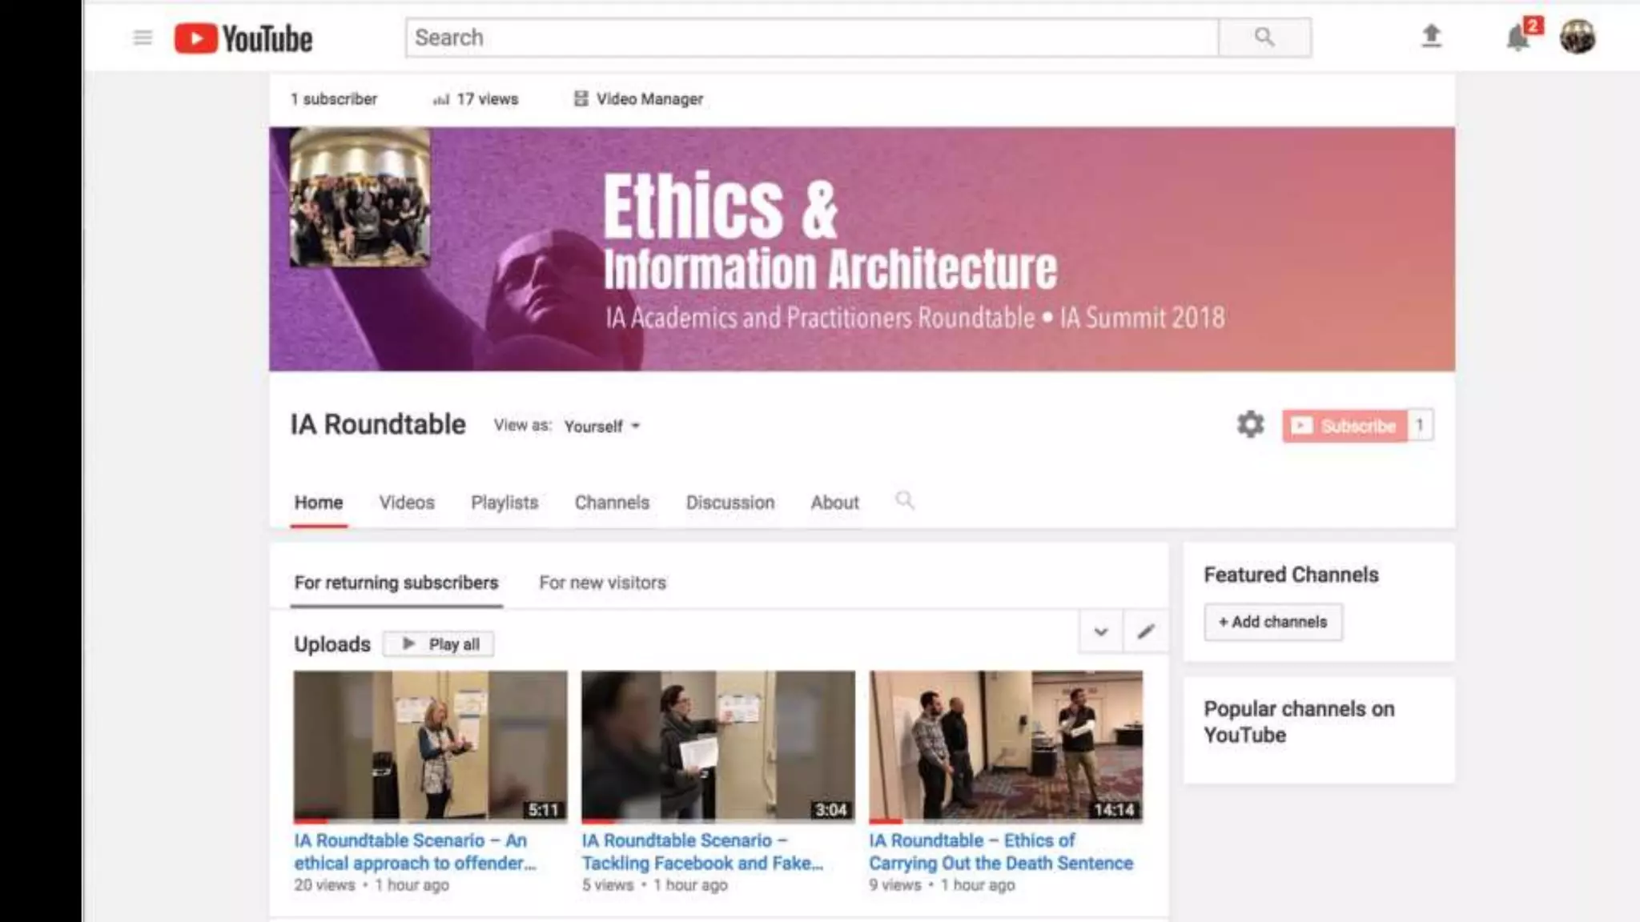The image size is (1640, 922).
Task: Open the Death Sentence video thumbnail
Action: click(x=1006, y=746)
